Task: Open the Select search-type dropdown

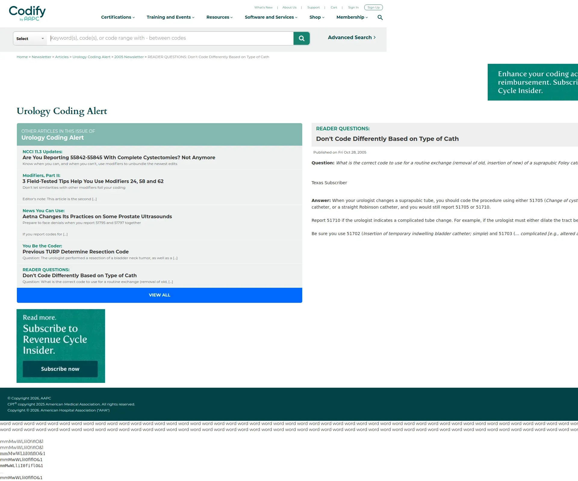Action: (30, 39)
